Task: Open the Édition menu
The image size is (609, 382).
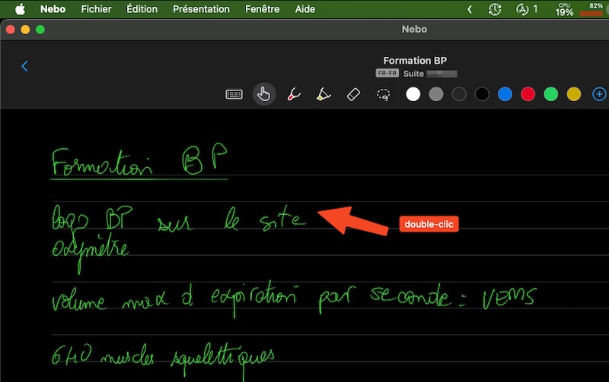Action: point(142,9)
